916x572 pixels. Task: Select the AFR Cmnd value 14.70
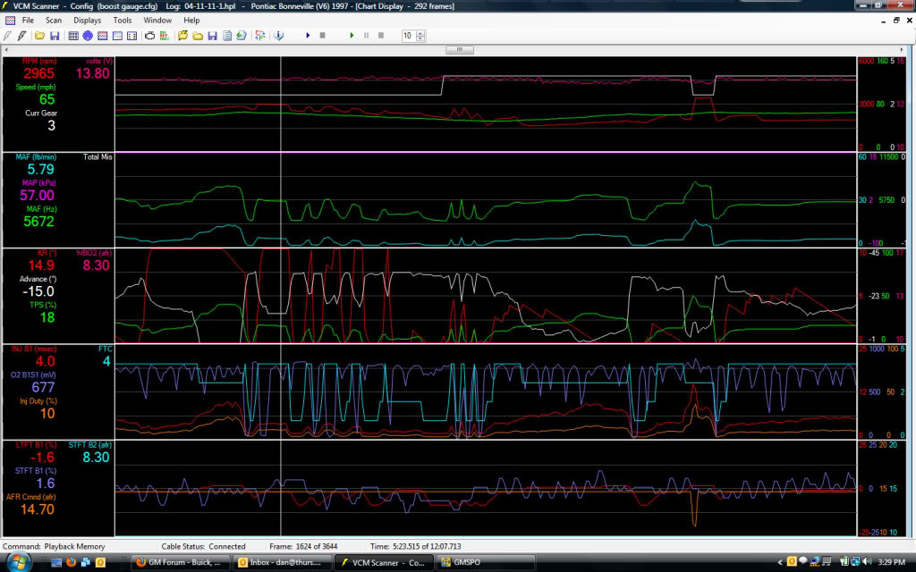[x=38, y=509]
